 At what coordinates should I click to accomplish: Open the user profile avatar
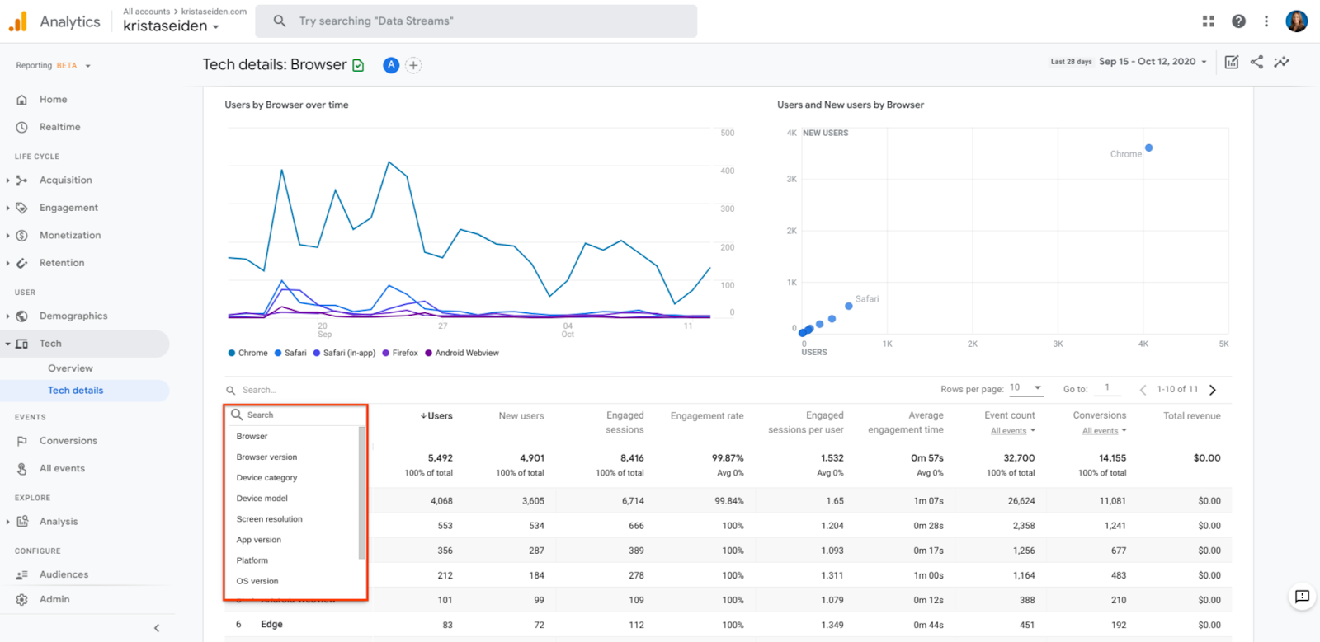(1297, 21)
